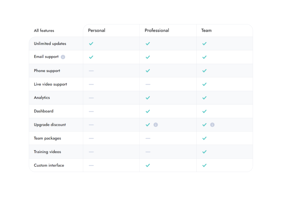
Task: Click the Professional Dashboard checkmark
Action: [x=148, y=111]
